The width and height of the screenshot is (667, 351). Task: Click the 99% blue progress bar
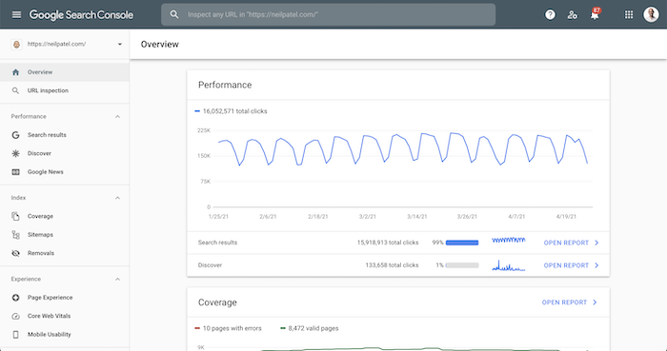coord(462,243)
